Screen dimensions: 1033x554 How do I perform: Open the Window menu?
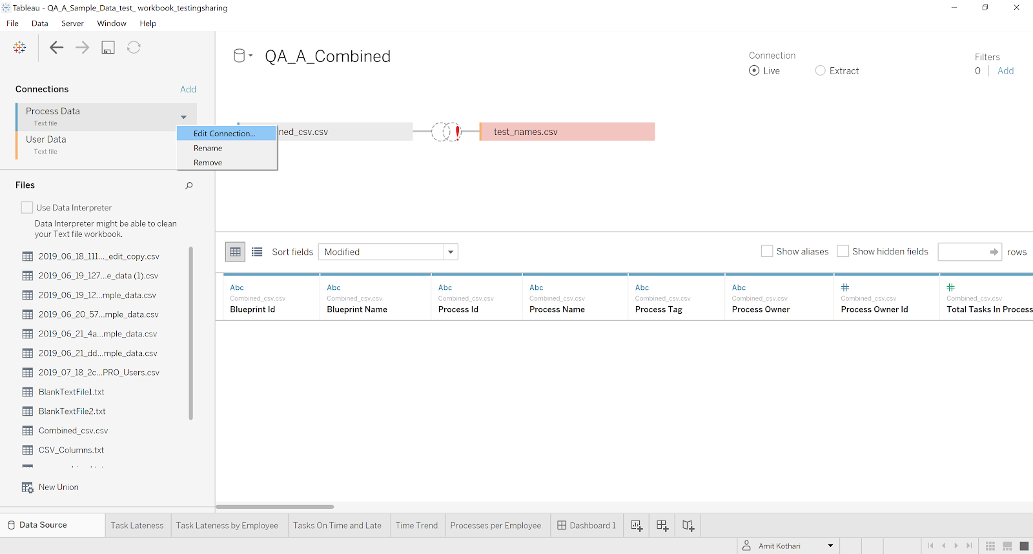(112, 23)
